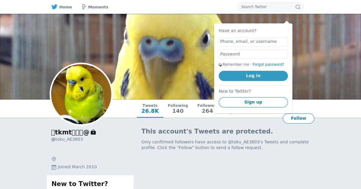The width and height of the screenshot is (361, 189).
Task: Open the Followers 264 tab
Action: pos(206,109)
